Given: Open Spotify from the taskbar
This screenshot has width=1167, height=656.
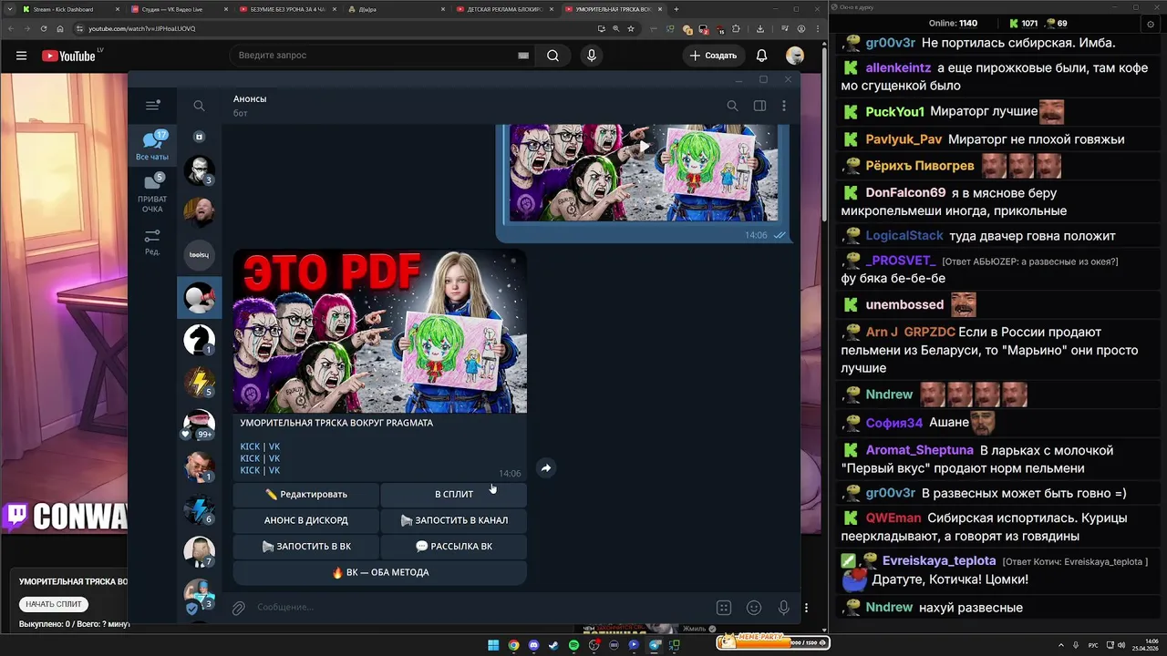Looking at the screenshot, I should click(573, 645).
